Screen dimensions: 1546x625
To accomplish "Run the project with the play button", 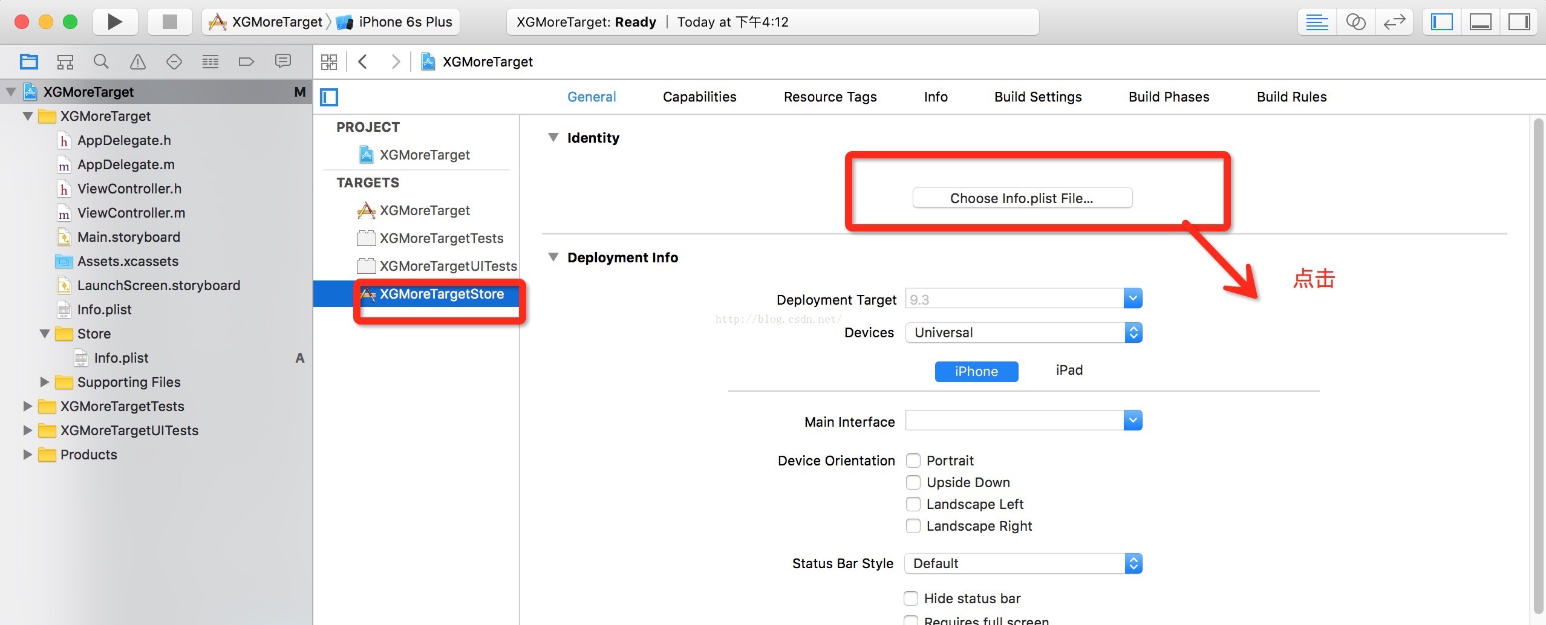I will pos(115,22).
